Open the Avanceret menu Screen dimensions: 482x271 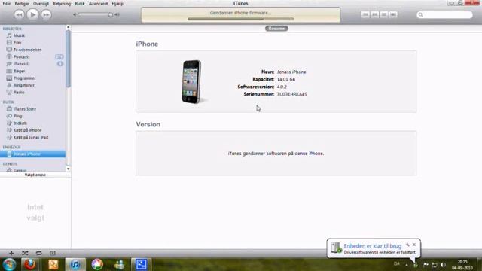99,4
